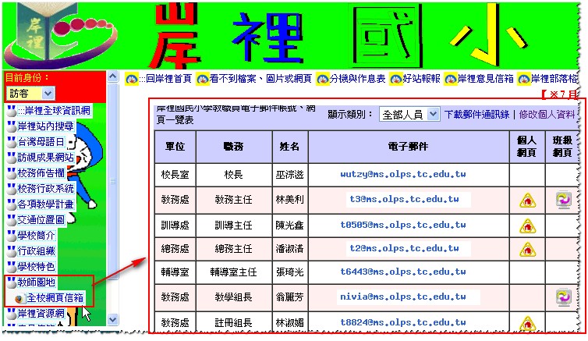Open 陳光鑫 personal homepage icon
The image size is (588, 341).
527,226
